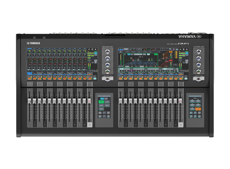Select the top user defined knob, right group
This screenshot has width=230, height=169.
199,51
